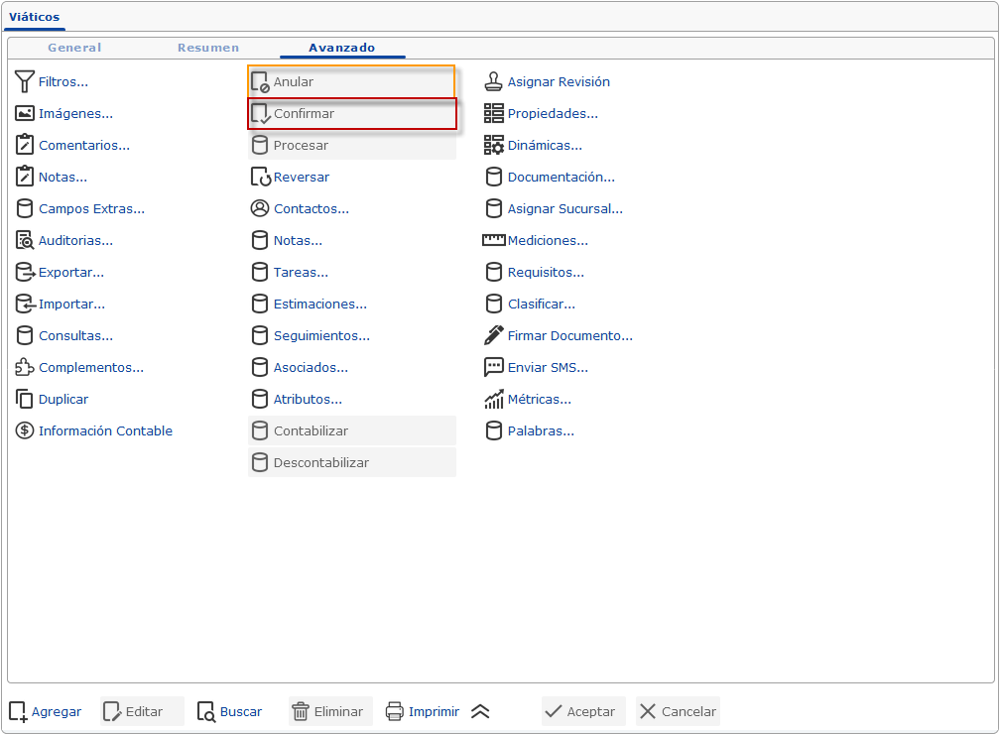Click the Asignar Revisión stamp icon
Screen dimensions: 1001x734
pyautogui.click(x=494, y=82)
